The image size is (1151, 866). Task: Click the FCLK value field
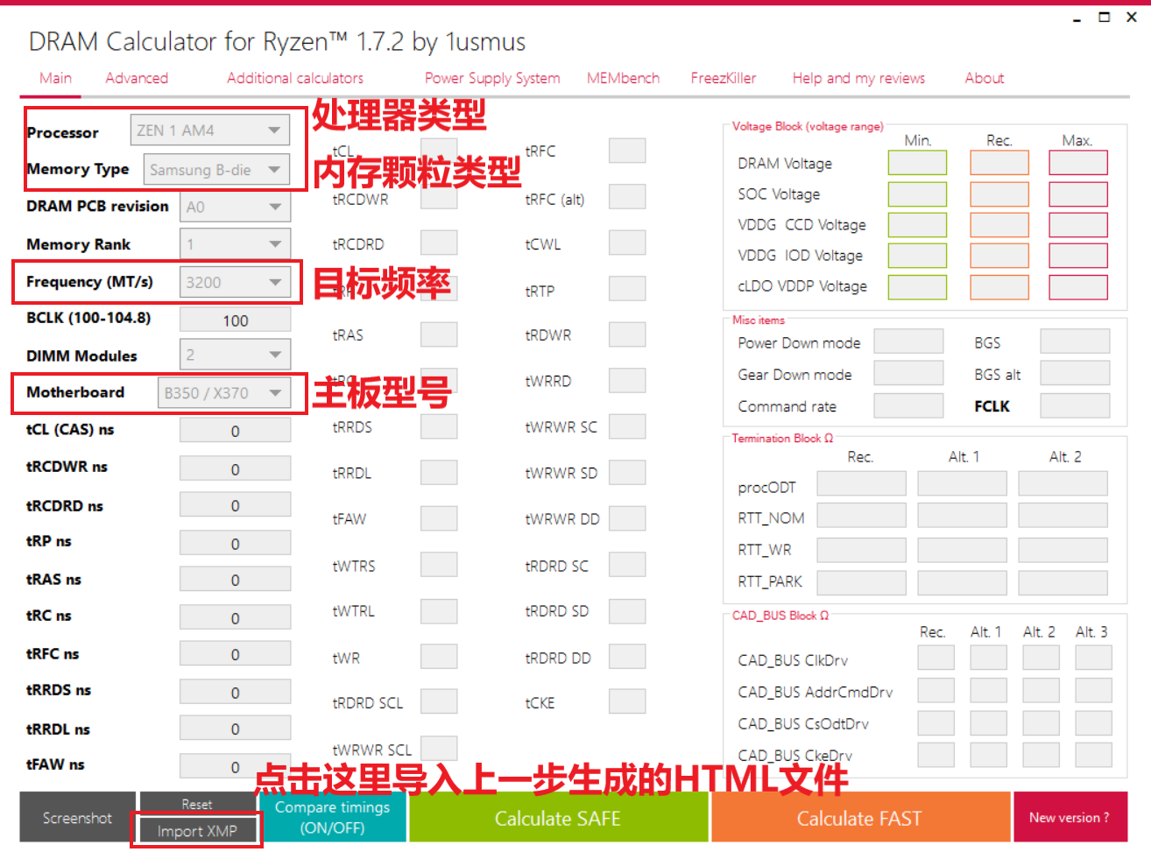[x=1075, y=405]
